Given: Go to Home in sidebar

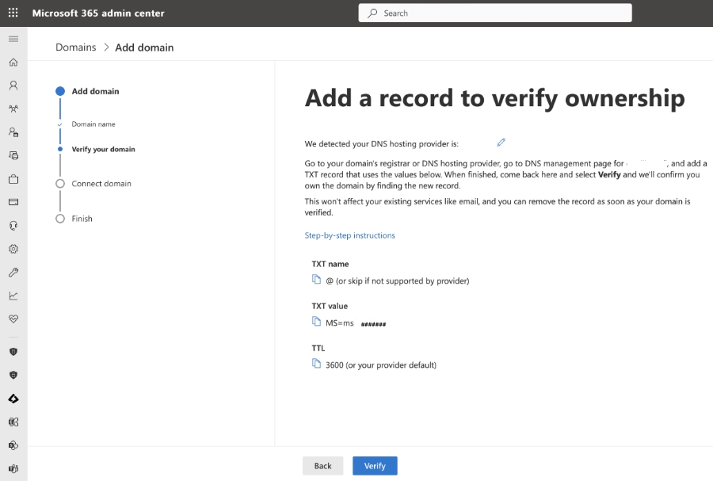Looking at the screenshot, I should [x=13, y=63].
